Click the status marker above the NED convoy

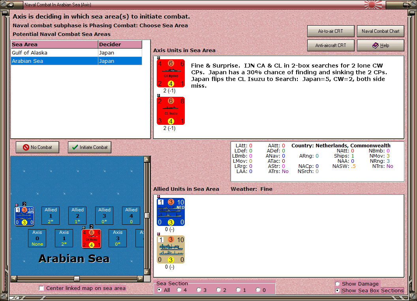pyautogui.click(x=158, y=196)
